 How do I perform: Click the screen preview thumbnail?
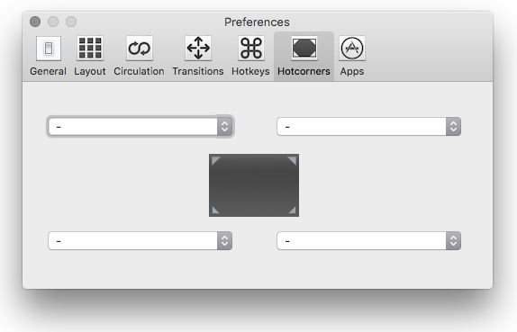[254, 185]
